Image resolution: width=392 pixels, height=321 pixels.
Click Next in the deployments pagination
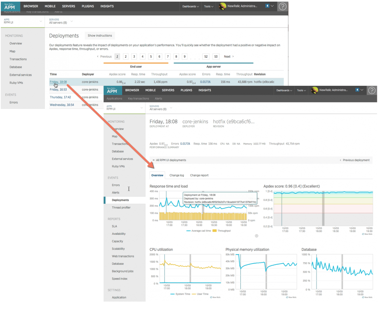[229, 57]
